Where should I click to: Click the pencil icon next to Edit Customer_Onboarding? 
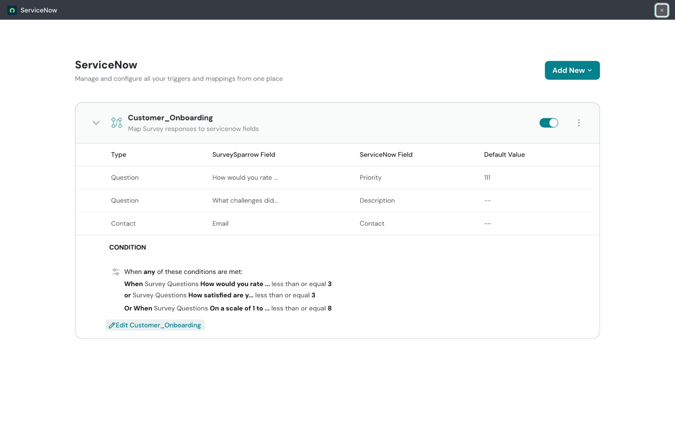(x=112, y=325)
